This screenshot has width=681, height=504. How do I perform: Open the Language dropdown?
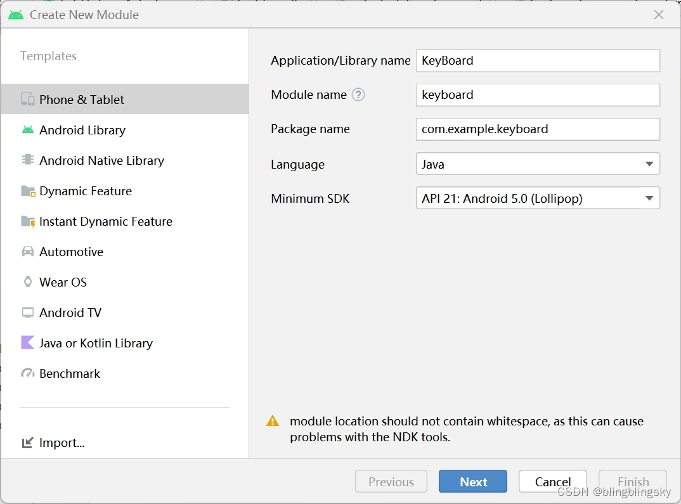click(x=538, y=164)
